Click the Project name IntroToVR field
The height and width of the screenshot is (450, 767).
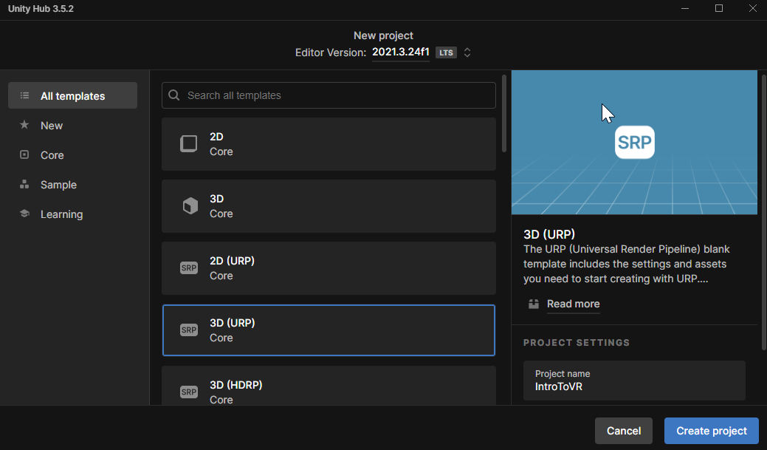pos(634,380)
